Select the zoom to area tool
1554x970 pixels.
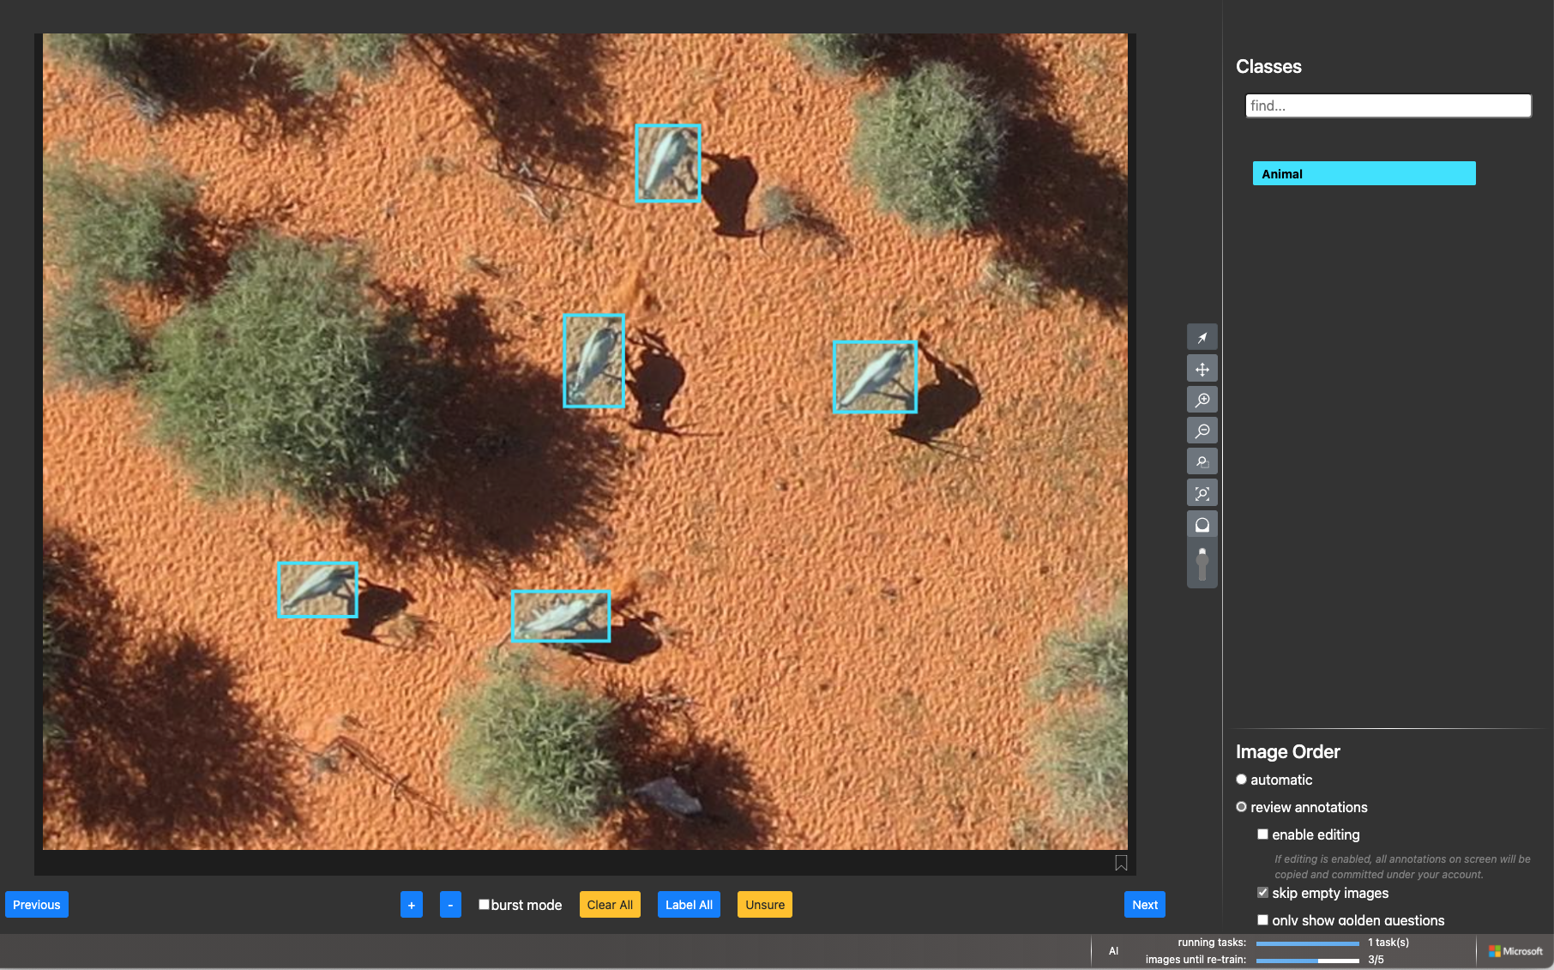click(1202, 461)
